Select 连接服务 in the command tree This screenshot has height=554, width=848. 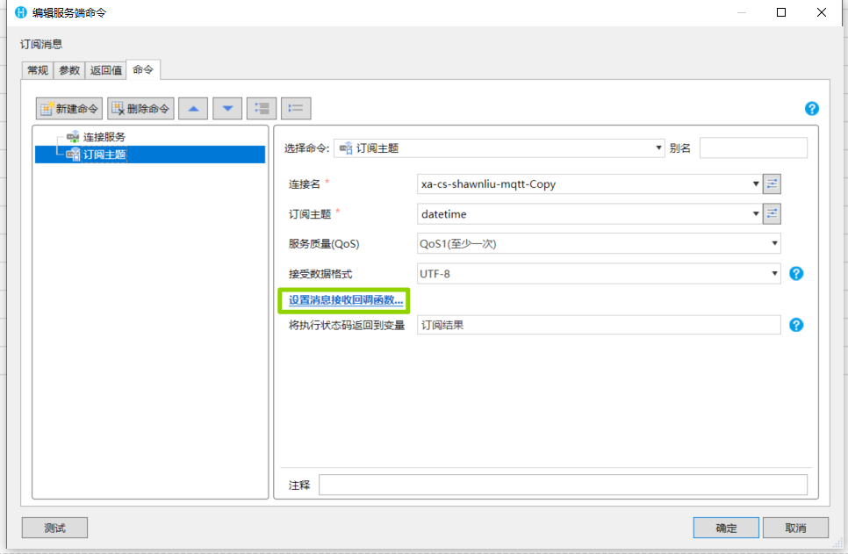(x=104, y=137)
